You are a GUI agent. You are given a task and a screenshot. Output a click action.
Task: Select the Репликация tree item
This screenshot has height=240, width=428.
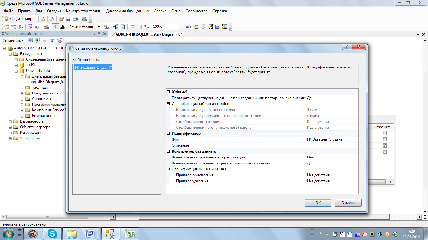[30, 132]
